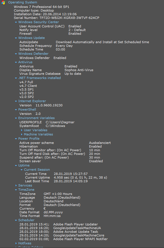
Task: Collapse the Power Profile section
Action: [16, 139]
